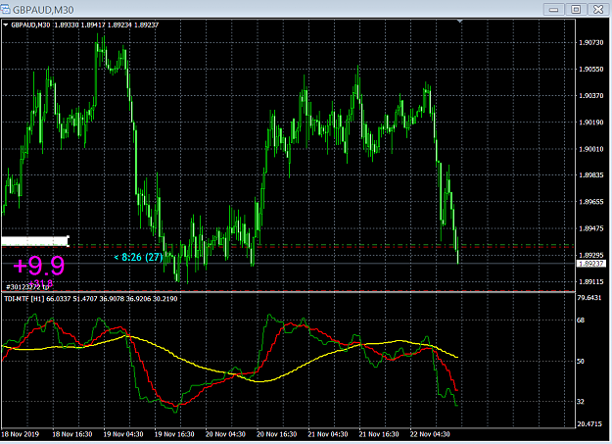The width and height of the screenshot is (612, 444).
Task: Click the 1.90730 price scale label
Action: [x=590, y=42]
